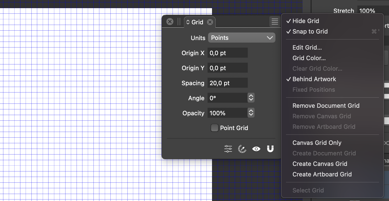389x201 pixels.
Task: Open the Units dropdown showing Points
Action: 241,38
